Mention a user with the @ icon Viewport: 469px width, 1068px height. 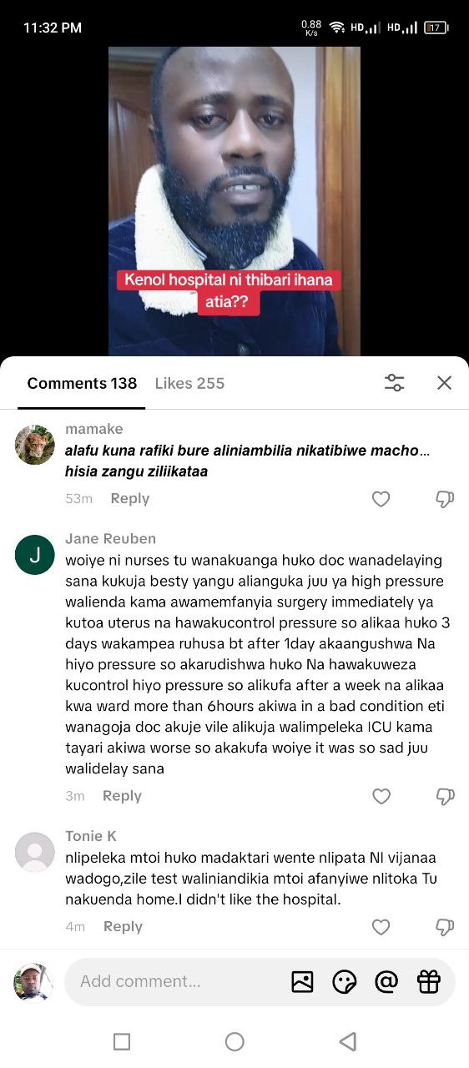pyautogui.click(x=386, y=982)
